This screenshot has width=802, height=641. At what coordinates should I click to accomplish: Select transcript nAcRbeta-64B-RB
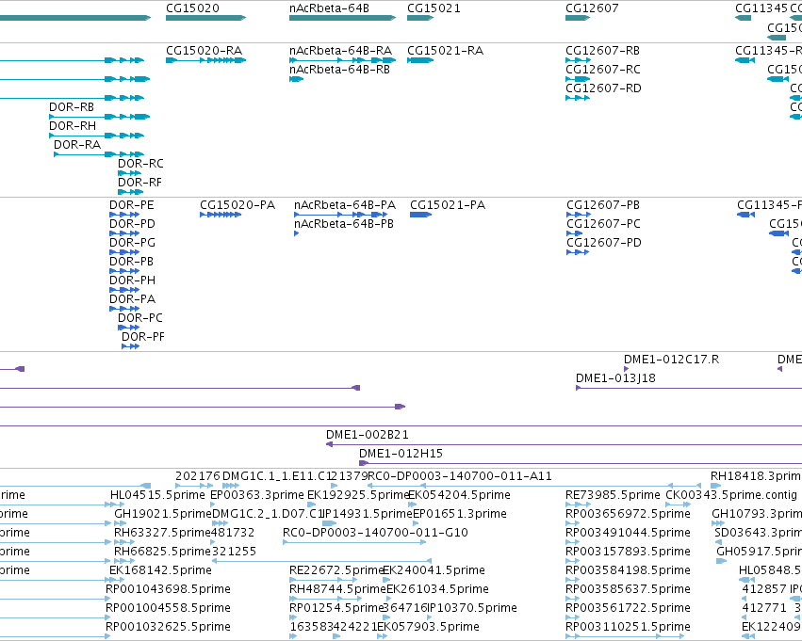[296, 79]
